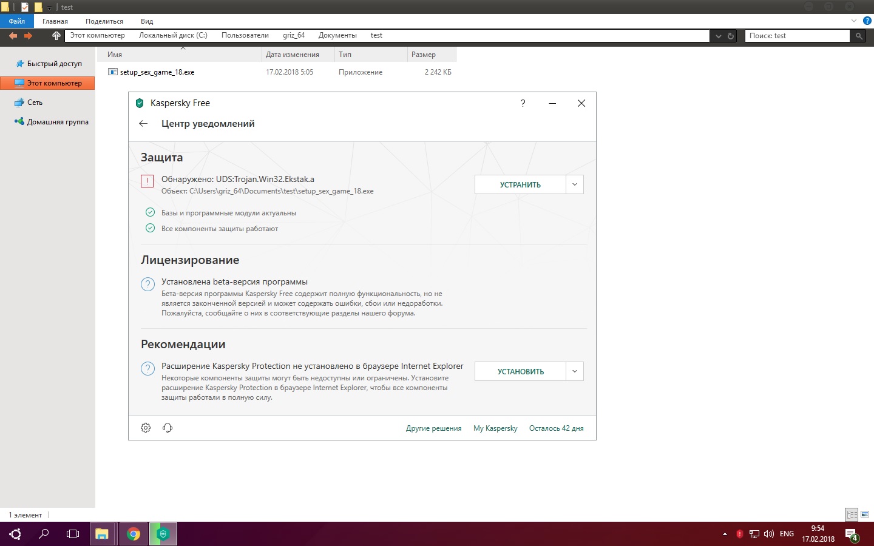The width and height of the screenshot is (874, 546).
Task: Navigate forward in File Explorer
Action: (28, 36)
